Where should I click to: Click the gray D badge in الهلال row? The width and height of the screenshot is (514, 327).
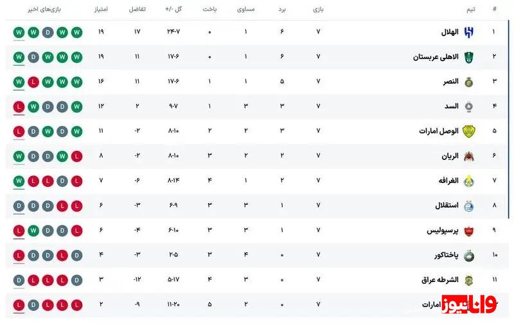pos(48,32)
